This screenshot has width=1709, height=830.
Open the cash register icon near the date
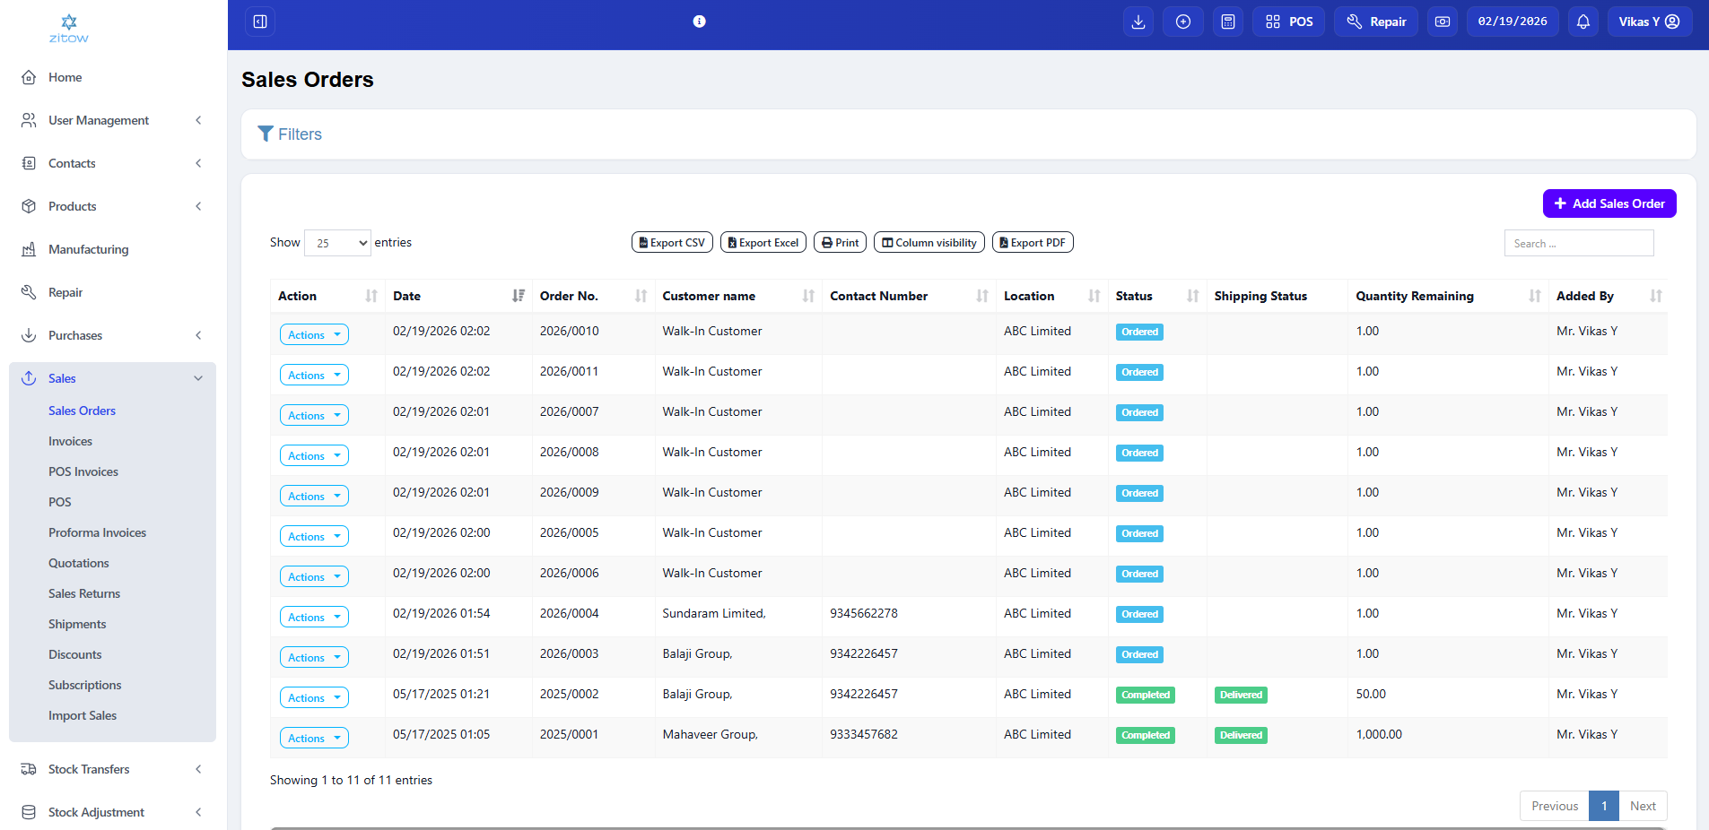pyautogui.click(x=1442, y=21)
